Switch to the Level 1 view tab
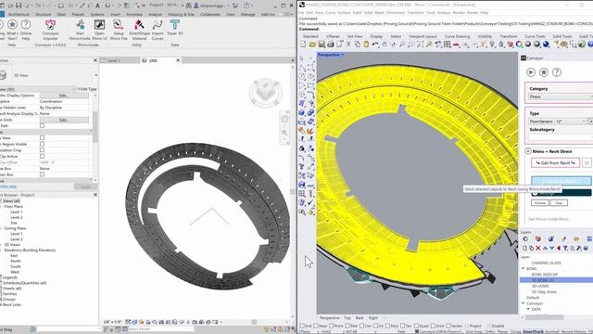The width and height of the screenshot is (593, 334). 113,60
